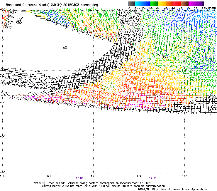
Task: Click the 165 longitude axis label
Action: click(x=2, y=176)
